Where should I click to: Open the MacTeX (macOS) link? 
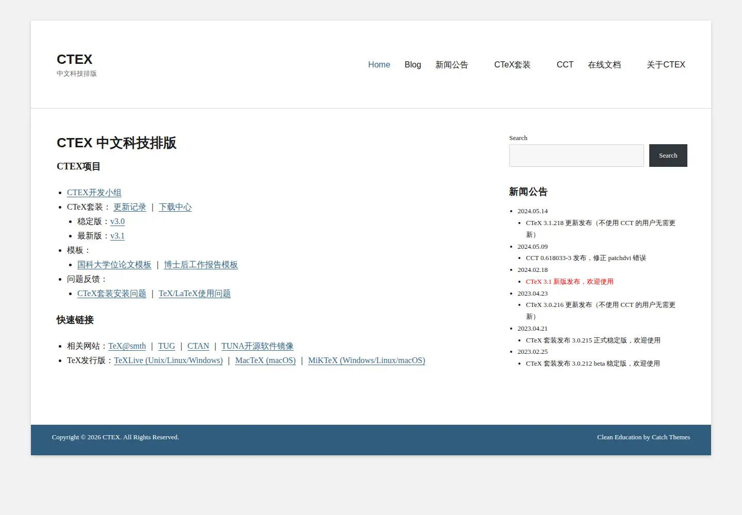click(265, 360)
